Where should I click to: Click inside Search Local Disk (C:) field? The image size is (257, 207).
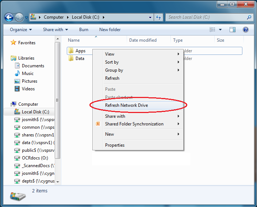coord(206,17)
